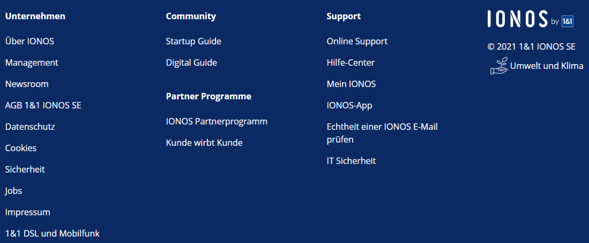
Task: Open the Umwelt und Klima link
Action: pos(547,66)
